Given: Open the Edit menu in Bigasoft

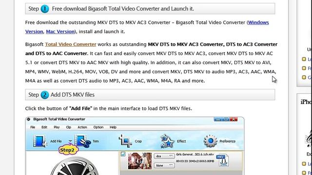Looking at the screenshot, I should click(x=44, y=127).
